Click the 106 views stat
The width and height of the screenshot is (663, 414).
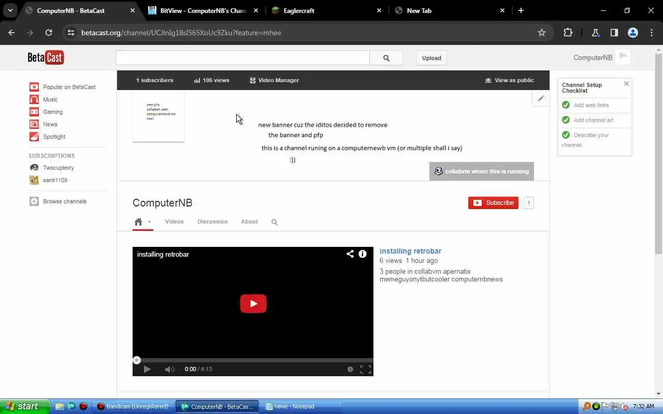point(211,80)
